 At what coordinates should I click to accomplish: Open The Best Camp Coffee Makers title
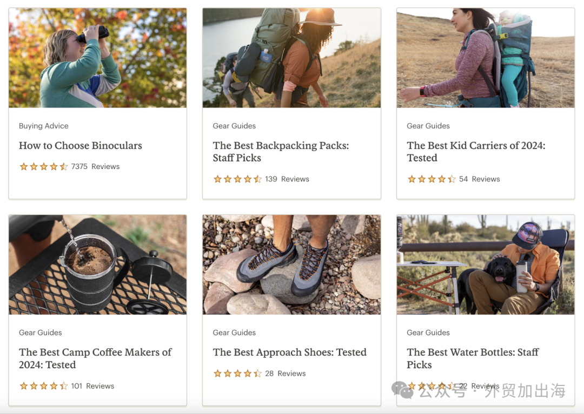point(95,358)
